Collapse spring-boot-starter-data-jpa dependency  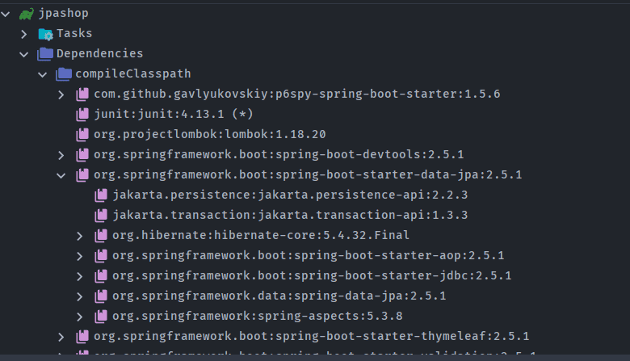tap(61, 174)
